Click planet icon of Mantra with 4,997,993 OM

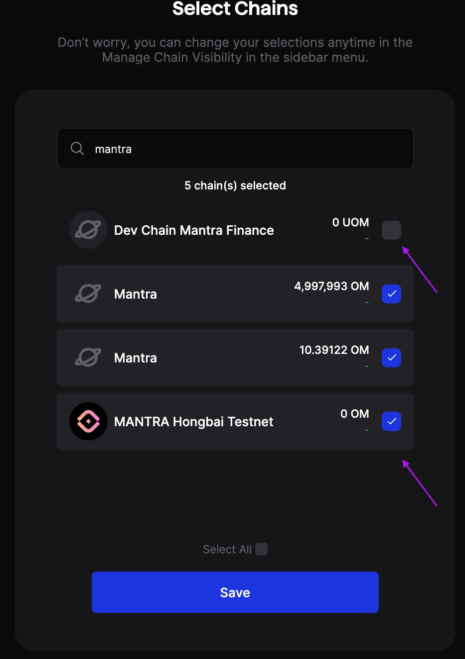click(x=88, y=294)
